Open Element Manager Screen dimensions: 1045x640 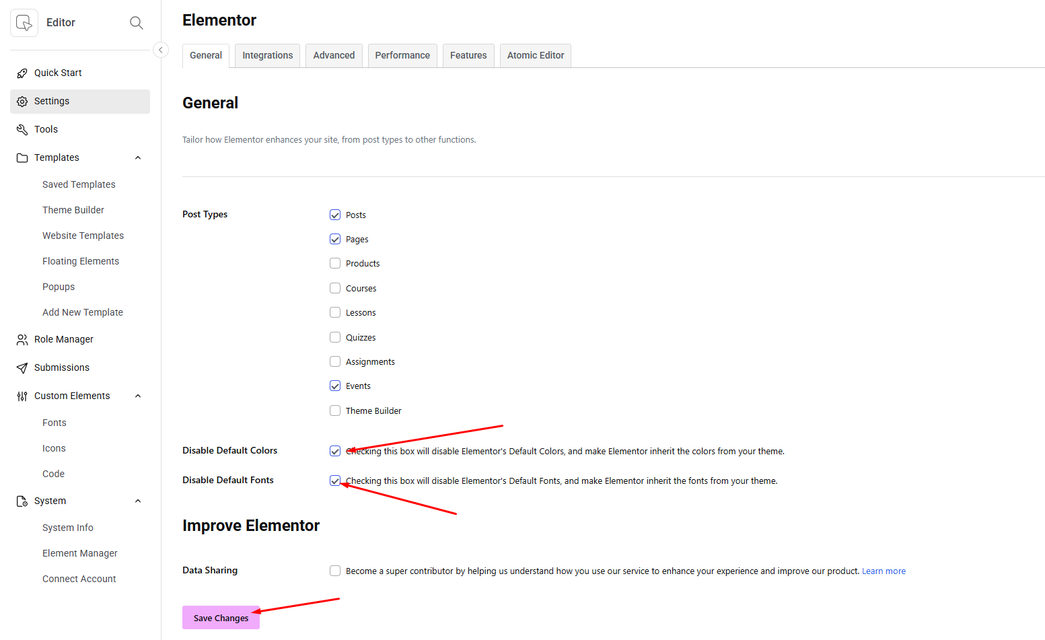tap(80, 553)
